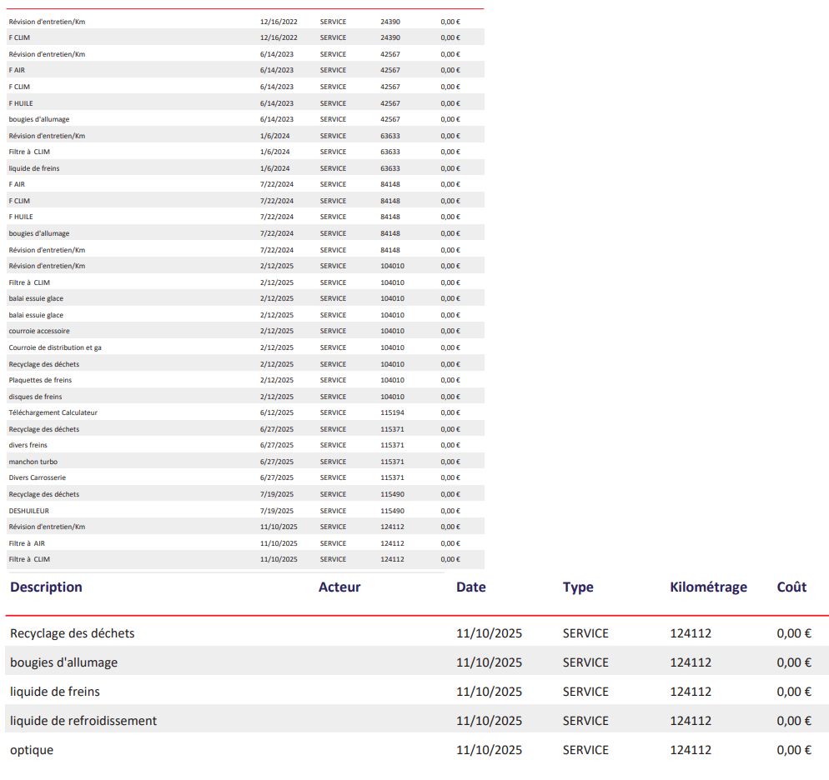Select the Coût column header

[x=791, y=587]
